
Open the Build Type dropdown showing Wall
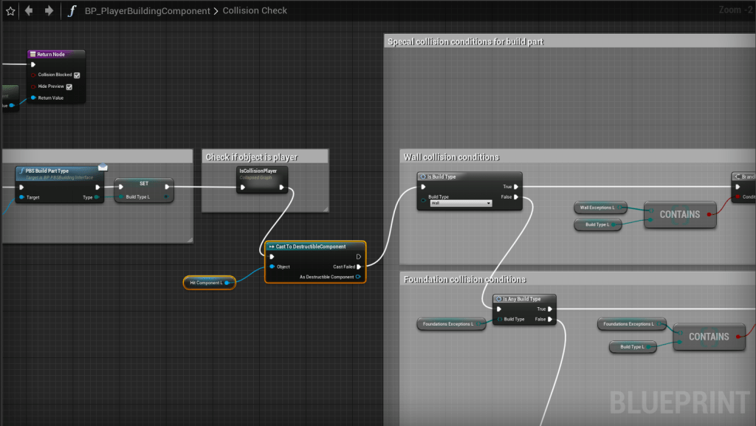(461, 202)
